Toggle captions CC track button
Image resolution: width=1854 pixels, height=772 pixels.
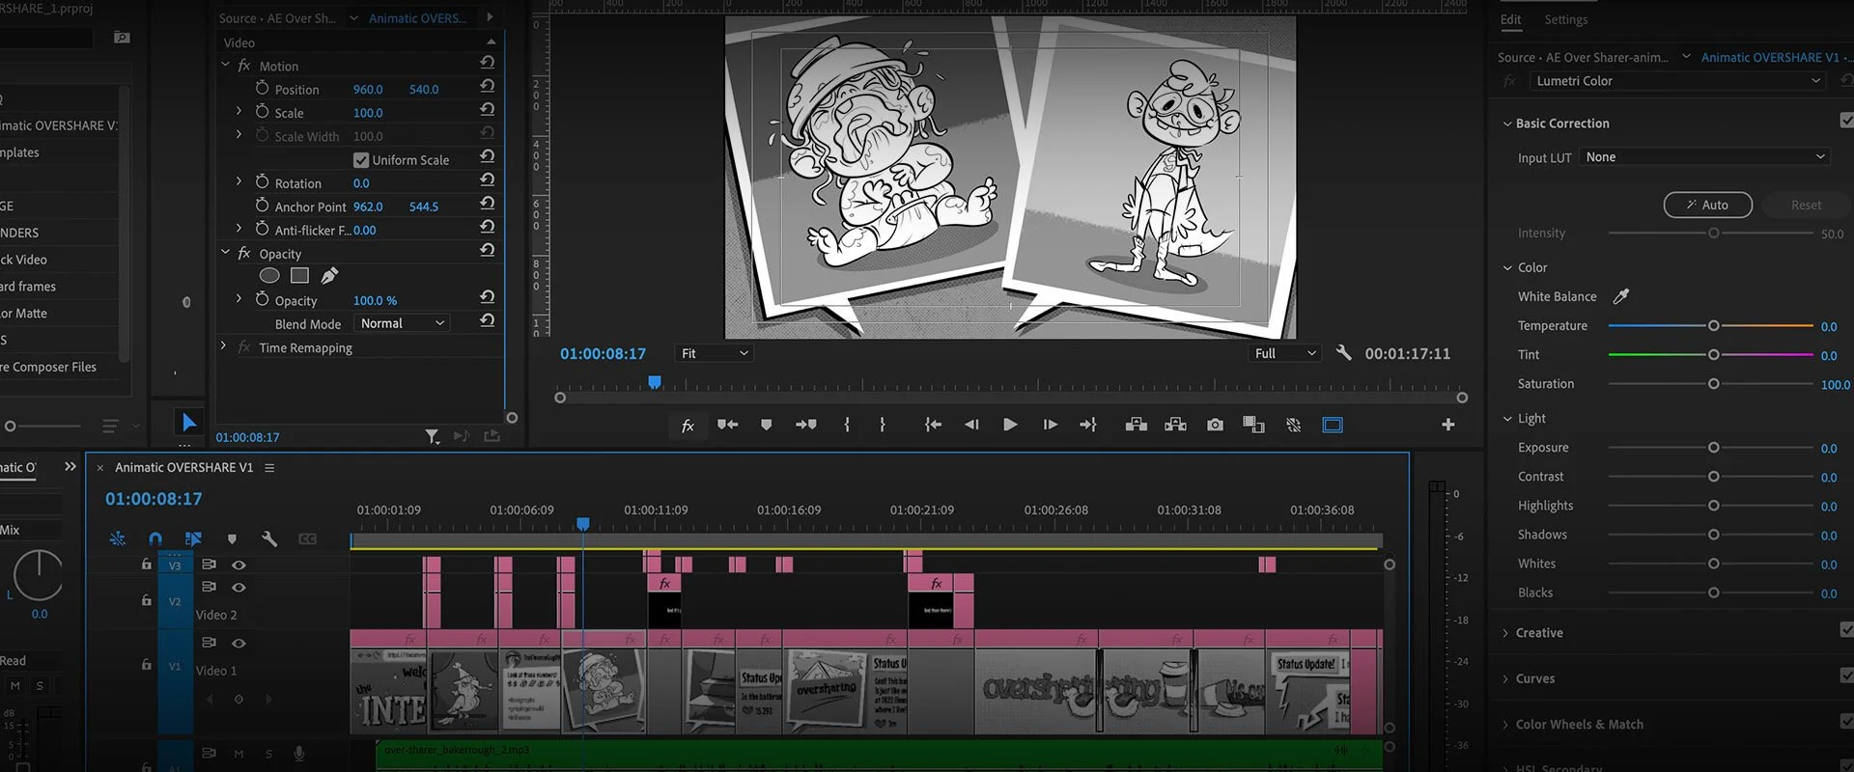coord(307,538)
